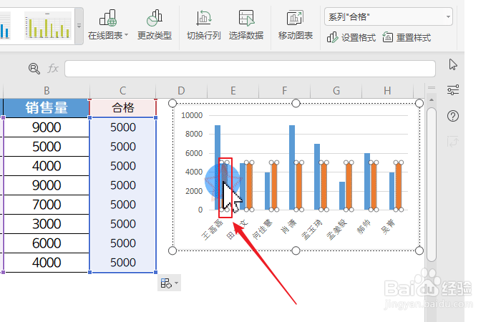Click the help question mark icon
This screenshot has height=322, width=501.
pyautogui.click(x=453, y=116)
